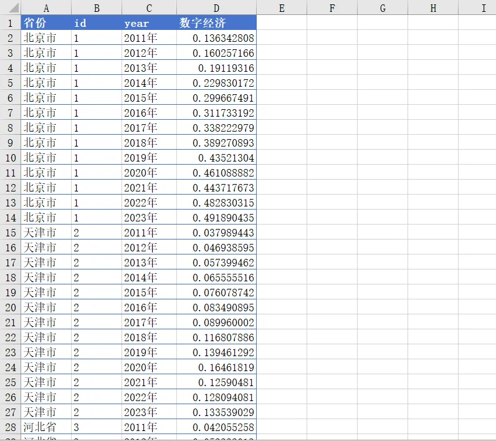Viewport: 496px width, 441px height.
Task: Click the 2023年 cell in row 27
Action: click(149, 412)
